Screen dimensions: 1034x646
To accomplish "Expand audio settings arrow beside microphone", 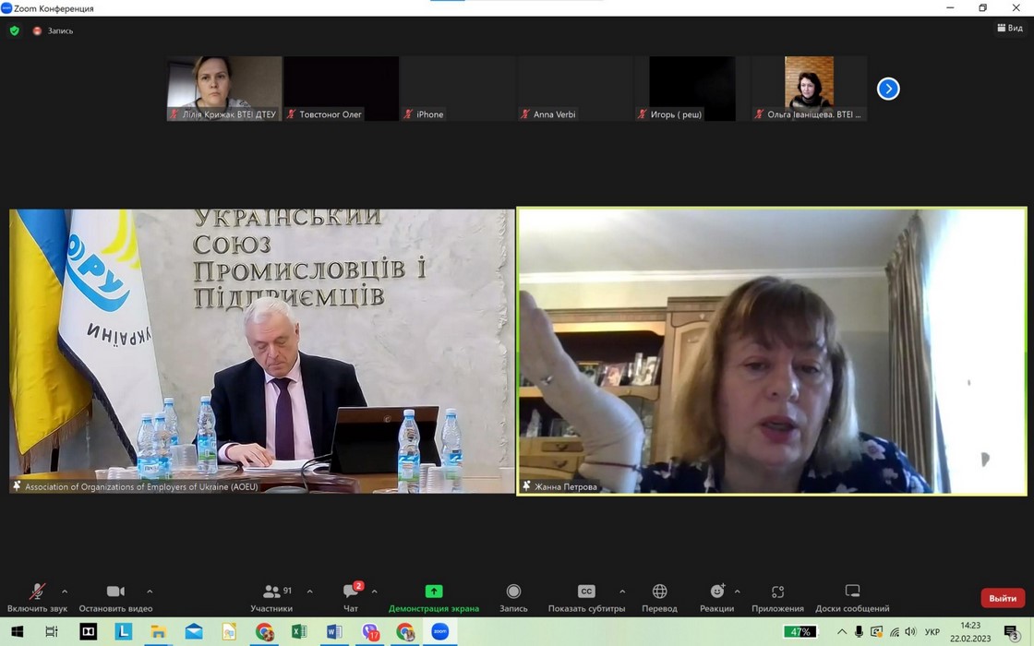I will [x=65, y=592].
